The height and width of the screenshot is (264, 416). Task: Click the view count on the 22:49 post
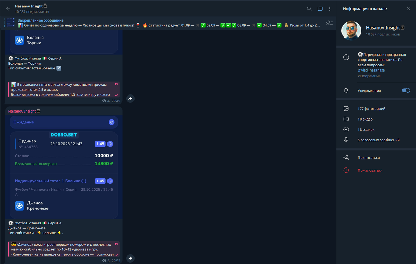point(106,101)
